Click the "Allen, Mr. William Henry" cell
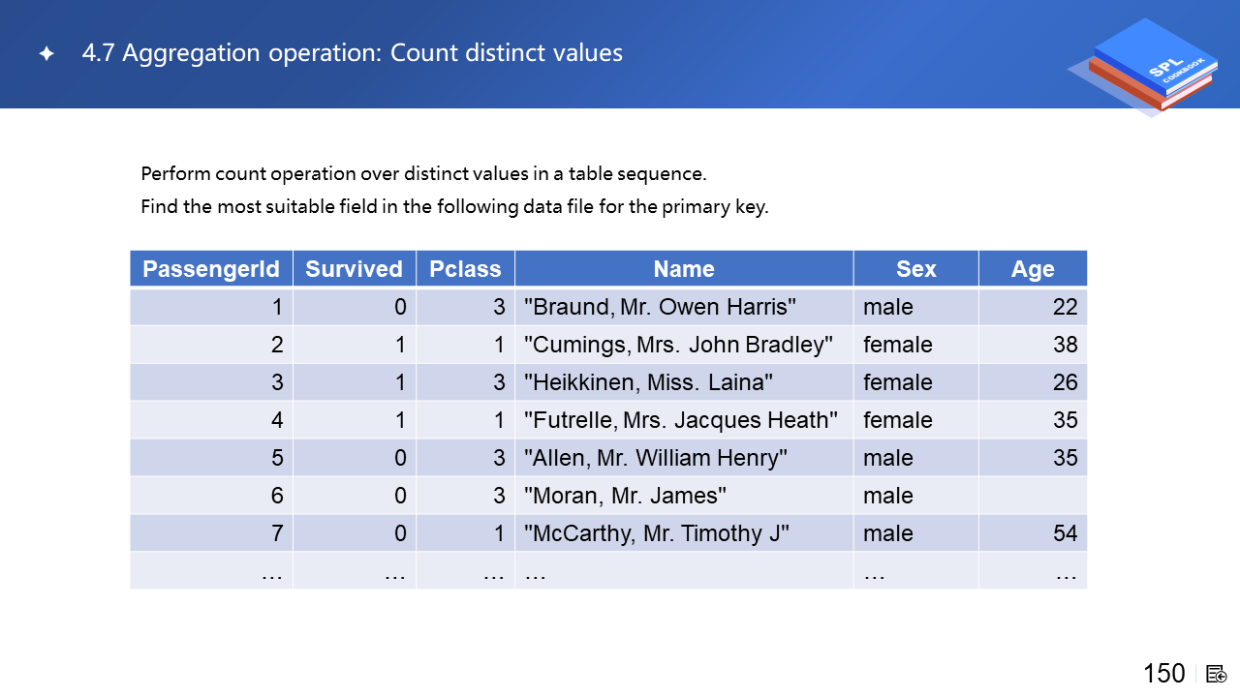 [656, 458]
